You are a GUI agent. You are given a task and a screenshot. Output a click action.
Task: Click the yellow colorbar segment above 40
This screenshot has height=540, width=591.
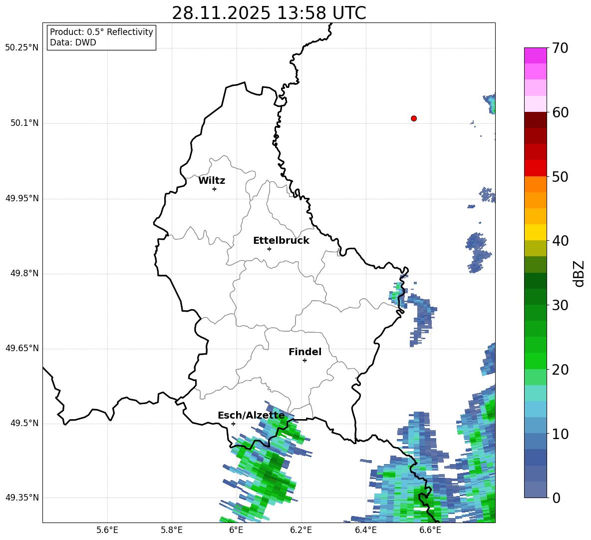[535, 232]
